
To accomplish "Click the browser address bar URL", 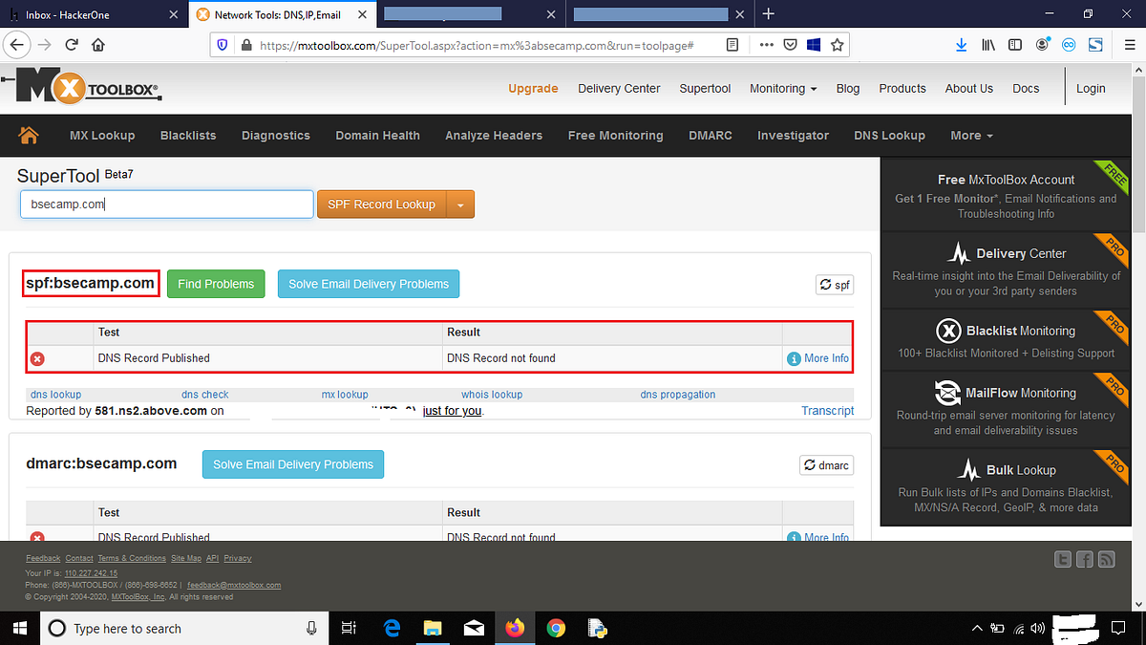I will [x=476, y=45].
